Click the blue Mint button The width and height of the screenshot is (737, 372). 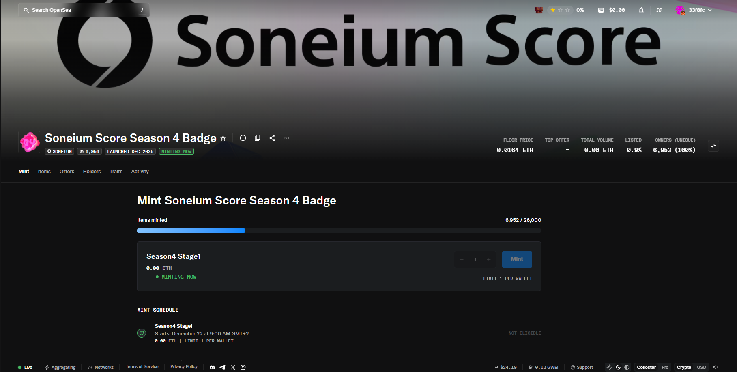[x=517, y=259]
